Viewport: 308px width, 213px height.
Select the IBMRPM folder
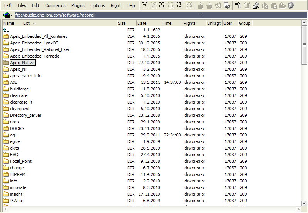point(18,174)
